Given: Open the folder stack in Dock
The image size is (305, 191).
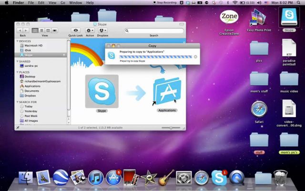Looking at the screenshot, I should 263,178.
